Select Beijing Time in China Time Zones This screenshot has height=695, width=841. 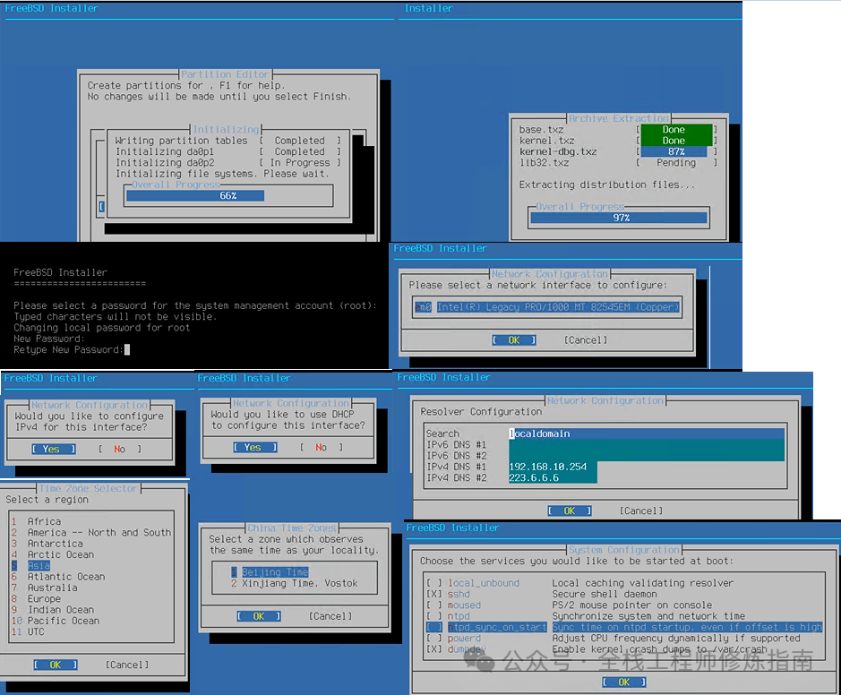[275, 571]
